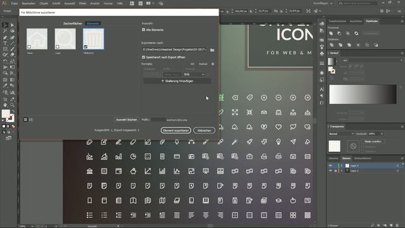Toggle the Alle Elemente checkbox
405x228 pixels.
click(x=144, y=30)
